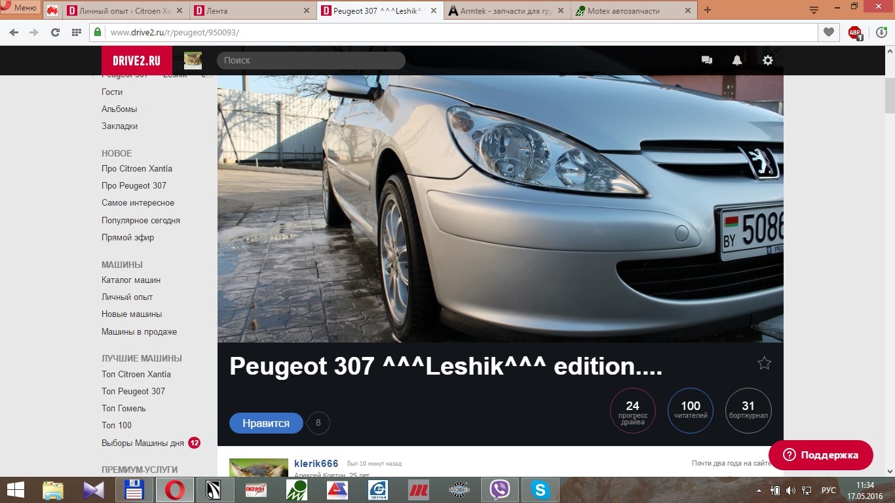This screenshot has height=503, width=895.
Task: Open File Explorer from the taskbar
Action: click(x=52, y=490)
